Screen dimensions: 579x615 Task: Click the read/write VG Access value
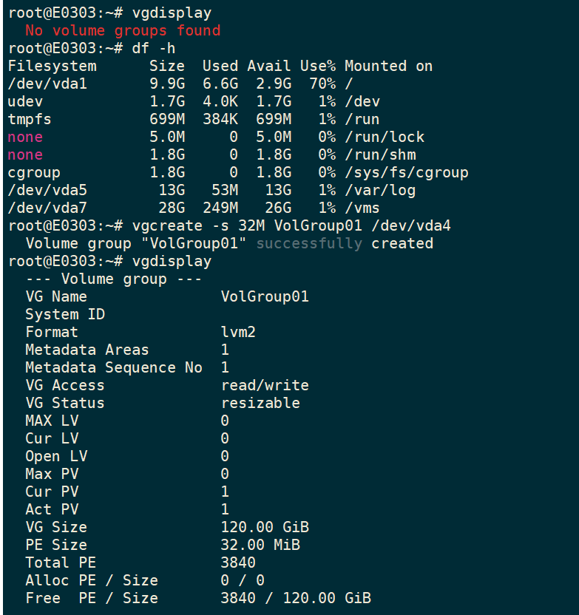[x=265, y=385]
